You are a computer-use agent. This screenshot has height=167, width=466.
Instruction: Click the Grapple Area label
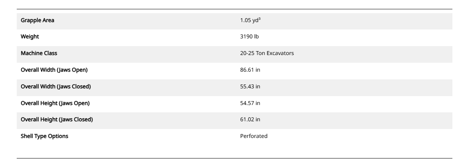37,21
